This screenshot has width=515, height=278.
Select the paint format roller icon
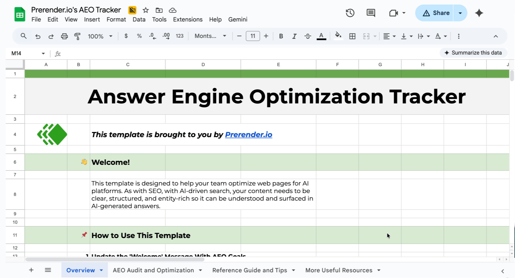77,36
